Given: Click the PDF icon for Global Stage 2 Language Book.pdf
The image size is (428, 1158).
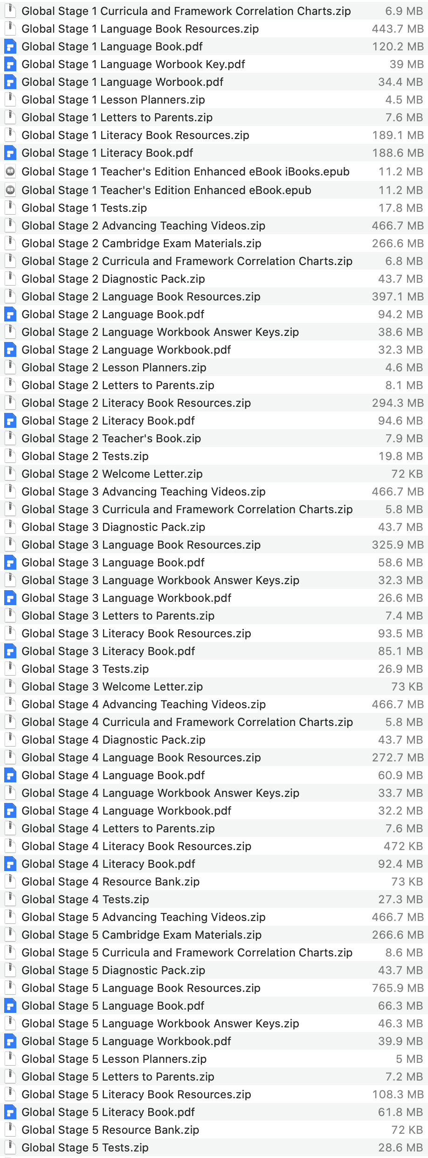Looking at the screenshot, I should point(10,314).
